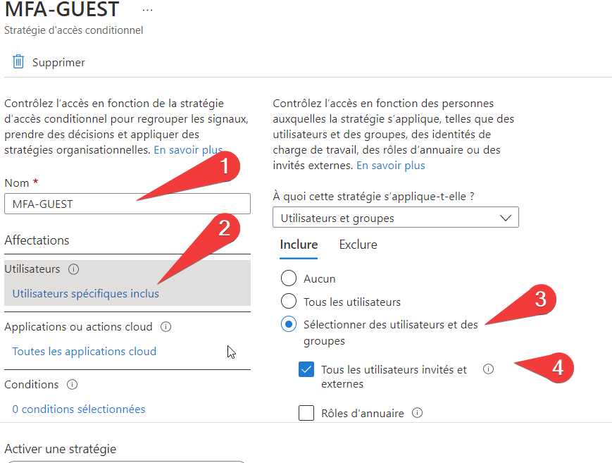Switch to the Inclure tab
The image size is (612, 463).
tap(299, 245)
